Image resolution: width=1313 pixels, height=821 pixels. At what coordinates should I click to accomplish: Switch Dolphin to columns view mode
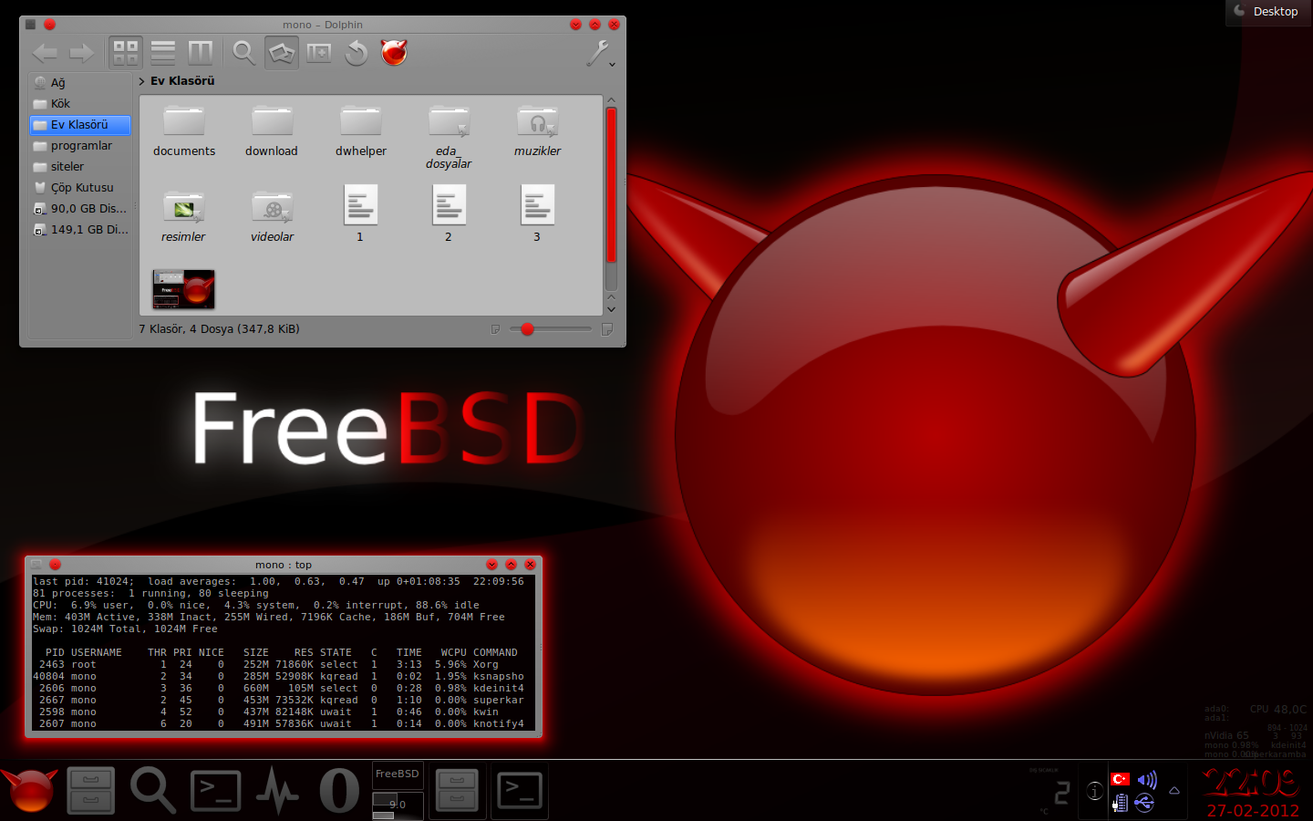click(201, 52)
